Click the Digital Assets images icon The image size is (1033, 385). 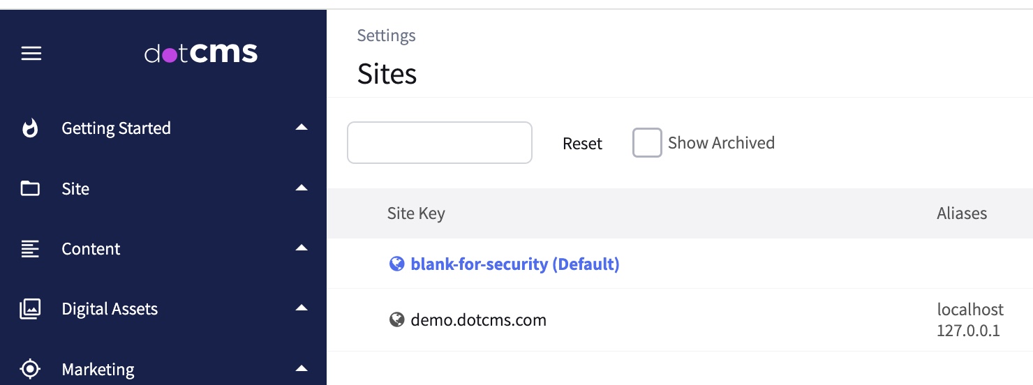coord(30,309)
